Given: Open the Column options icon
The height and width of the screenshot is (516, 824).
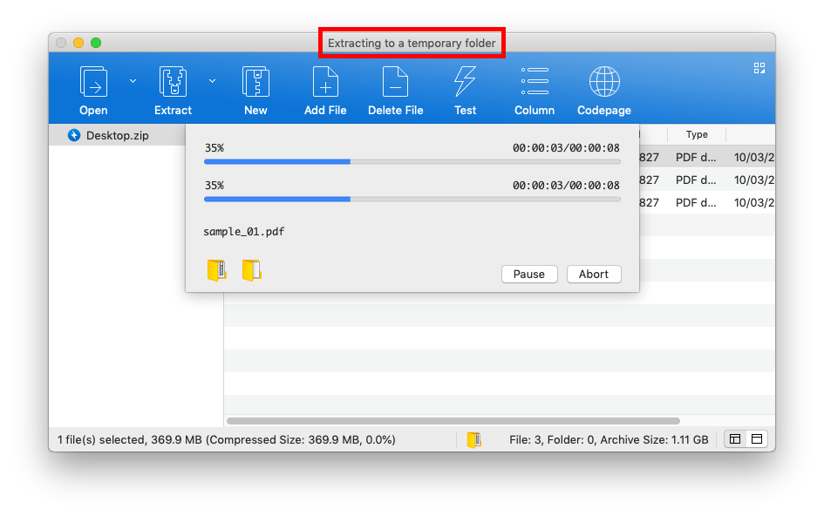Looking at the screenshot, I should tap(534, 82).
